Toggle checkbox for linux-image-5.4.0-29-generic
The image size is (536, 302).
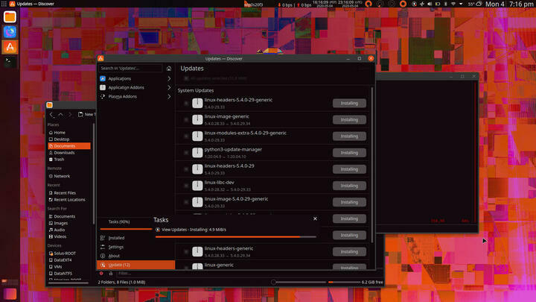point(186,202)
